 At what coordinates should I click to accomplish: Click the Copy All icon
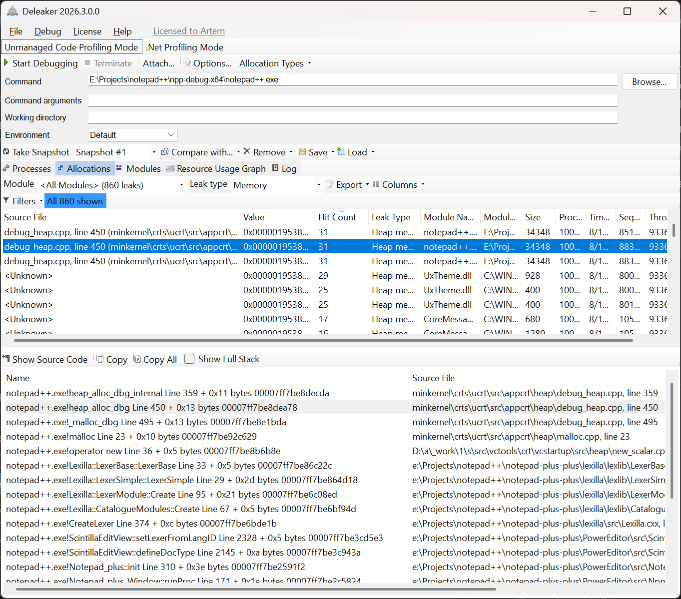[137, 359]
